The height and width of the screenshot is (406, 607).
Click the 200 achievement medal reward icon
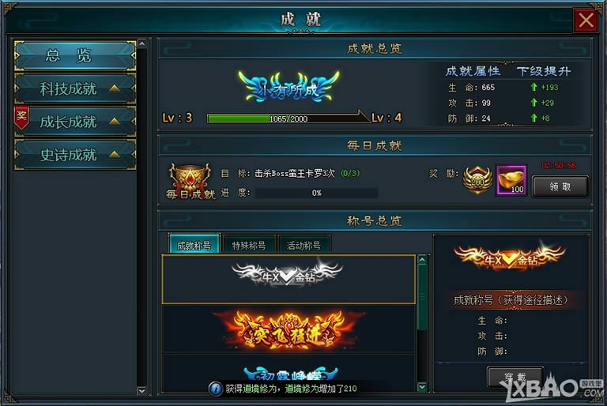click(x=477, y=180)
